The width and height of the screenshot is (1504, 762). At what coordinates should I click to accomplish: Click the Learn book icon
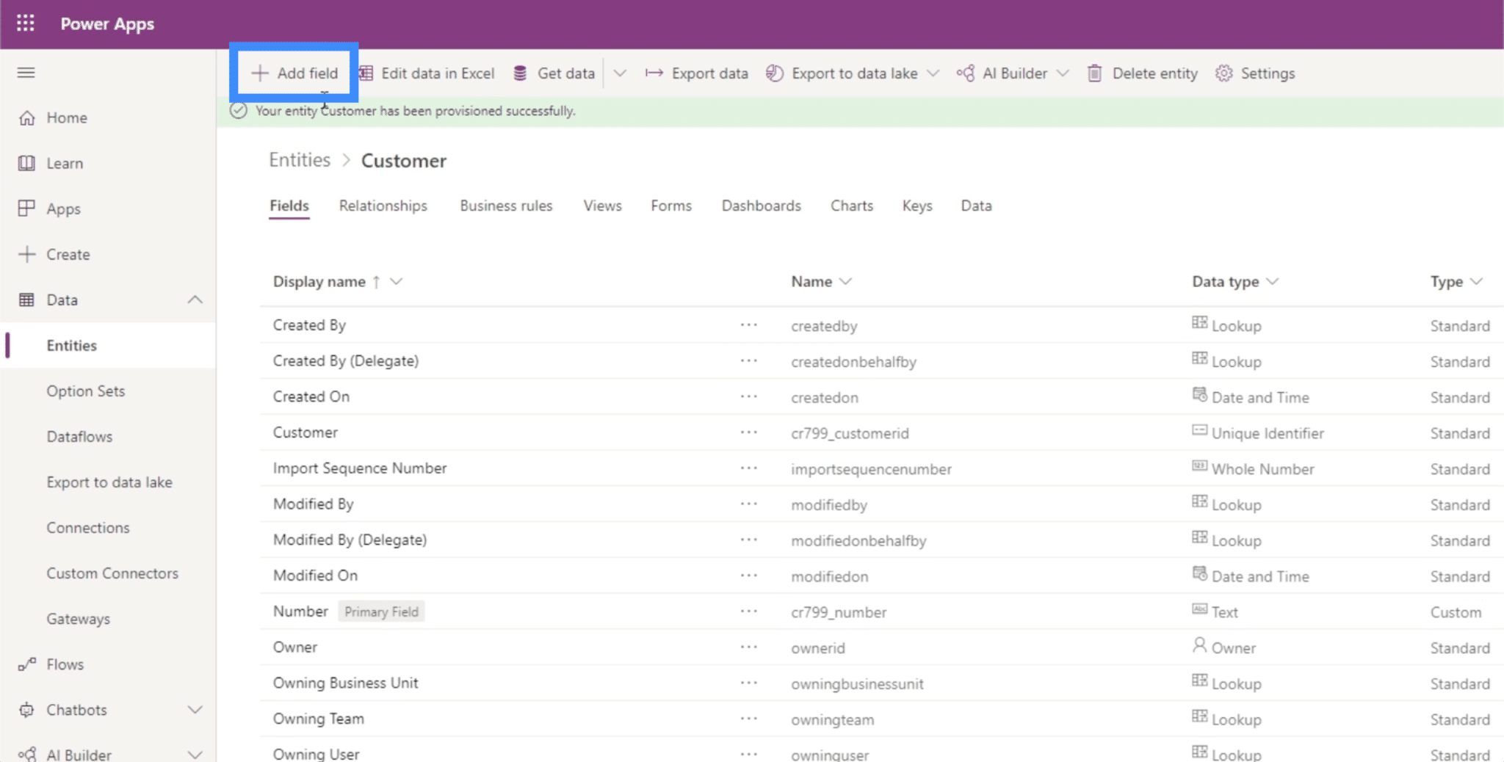(26, 163)
